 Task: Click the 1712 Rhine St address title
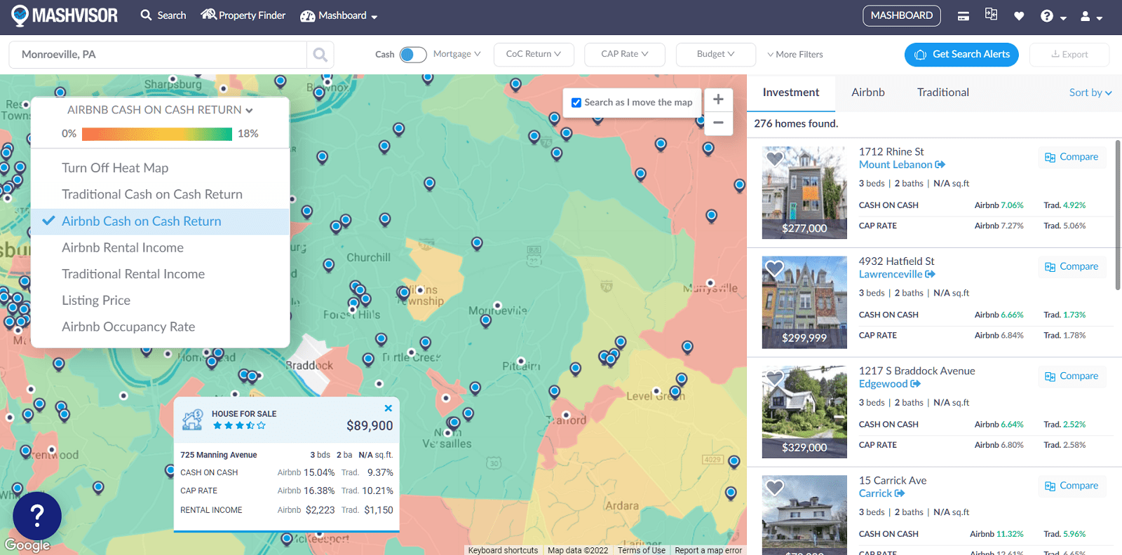pyautogui.click(x=891, y=151)
